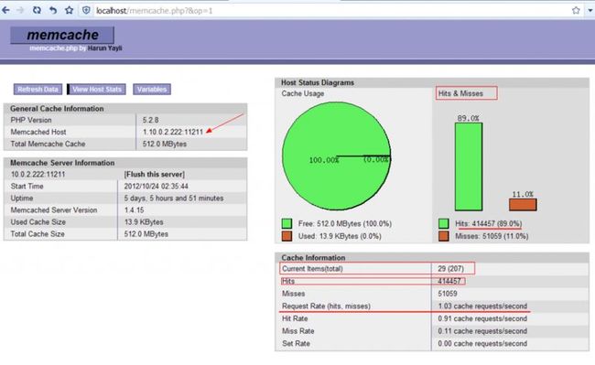595x365 pixels.
Task: Open the dropdown arrow beside the address bar star
Action: coord(590,11)
